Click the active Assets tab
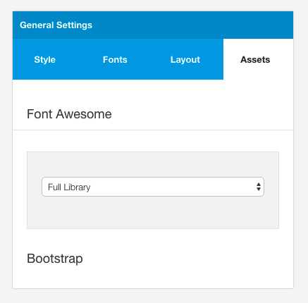The width and height of the screenshot is (308, 303). [x=255, y=59]
